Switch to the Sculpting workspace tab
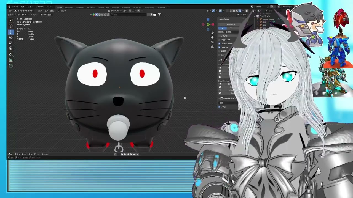 [80, 7]
